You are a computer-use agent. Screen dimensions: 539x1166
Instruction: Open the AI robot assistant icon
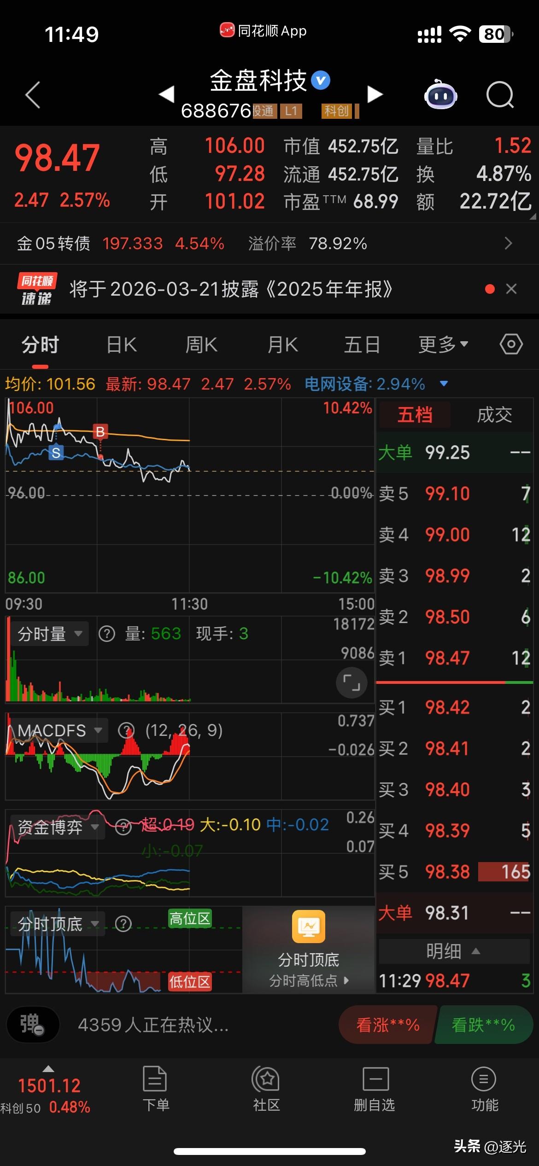(441, 94)
